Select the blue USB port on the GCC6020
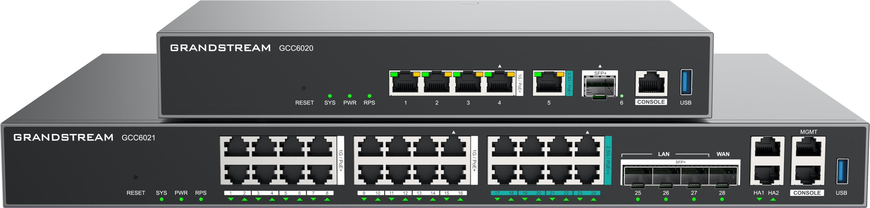This screenshot has height=208, width=870. (686, 82)
